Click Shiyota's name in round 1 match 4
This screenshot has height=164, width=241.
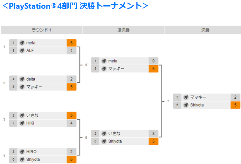point(33,159)
